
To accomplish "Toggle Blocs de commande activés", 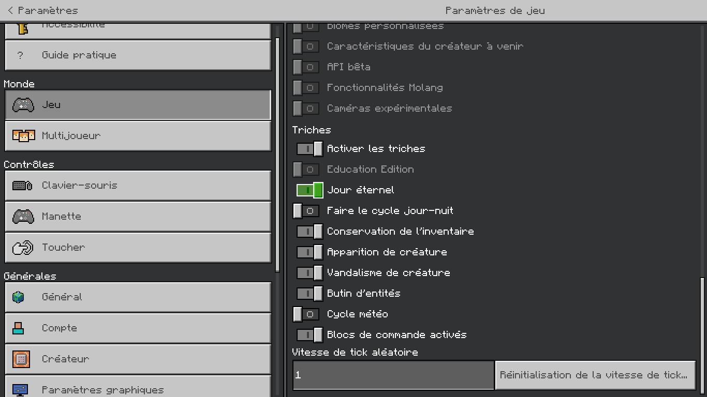I will pos(310,335).
